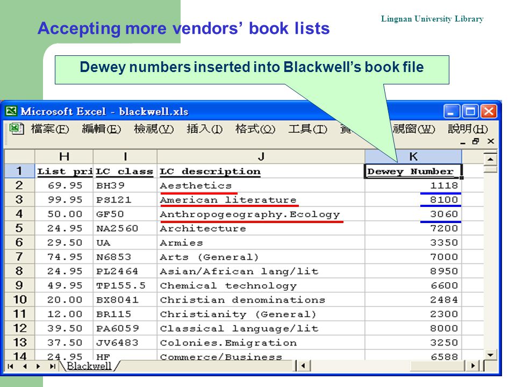This screenshot has width=516, height=387.
Task: Click the Architecture cell
Action: pyautogui.click(x=261, y=228)
